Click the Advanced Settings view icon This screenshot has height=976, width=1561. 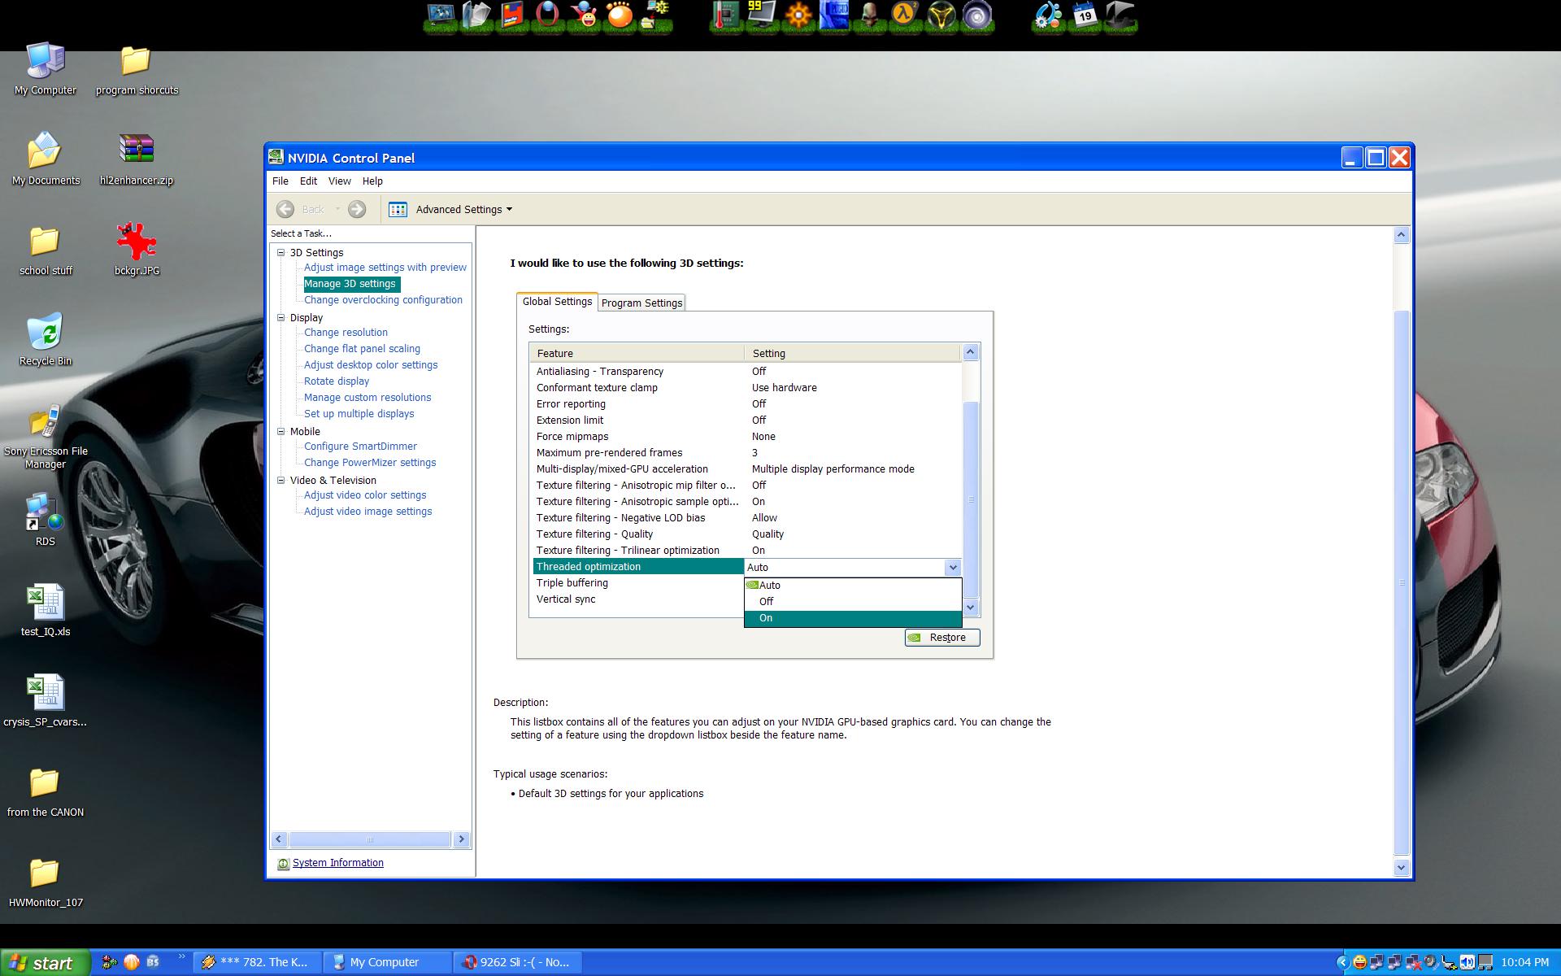[x=398, y=210]
